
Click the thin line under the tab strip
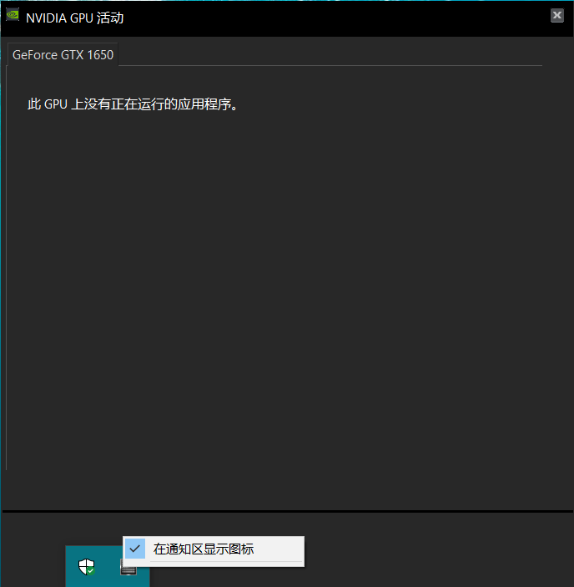[x=334, y=65]
